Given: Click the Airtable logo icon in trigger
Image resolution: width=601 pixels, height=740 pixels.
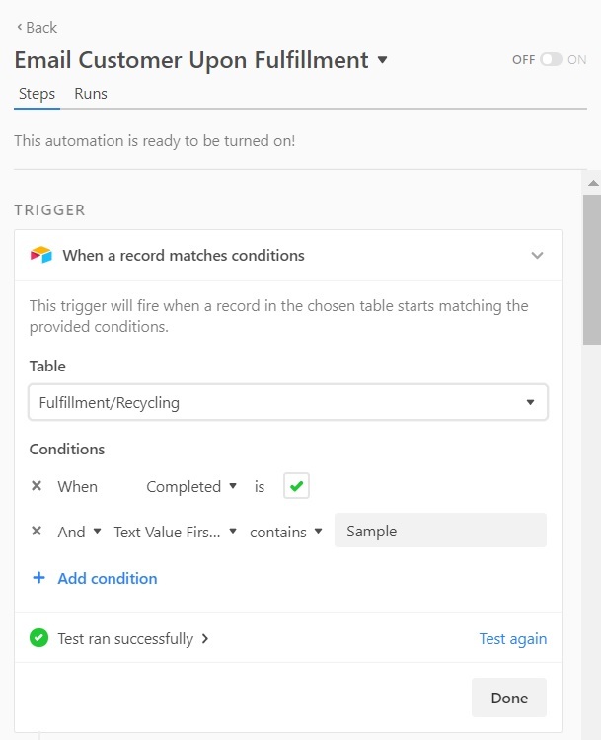Looking at the screenshot, I should [x=41, y=255].
